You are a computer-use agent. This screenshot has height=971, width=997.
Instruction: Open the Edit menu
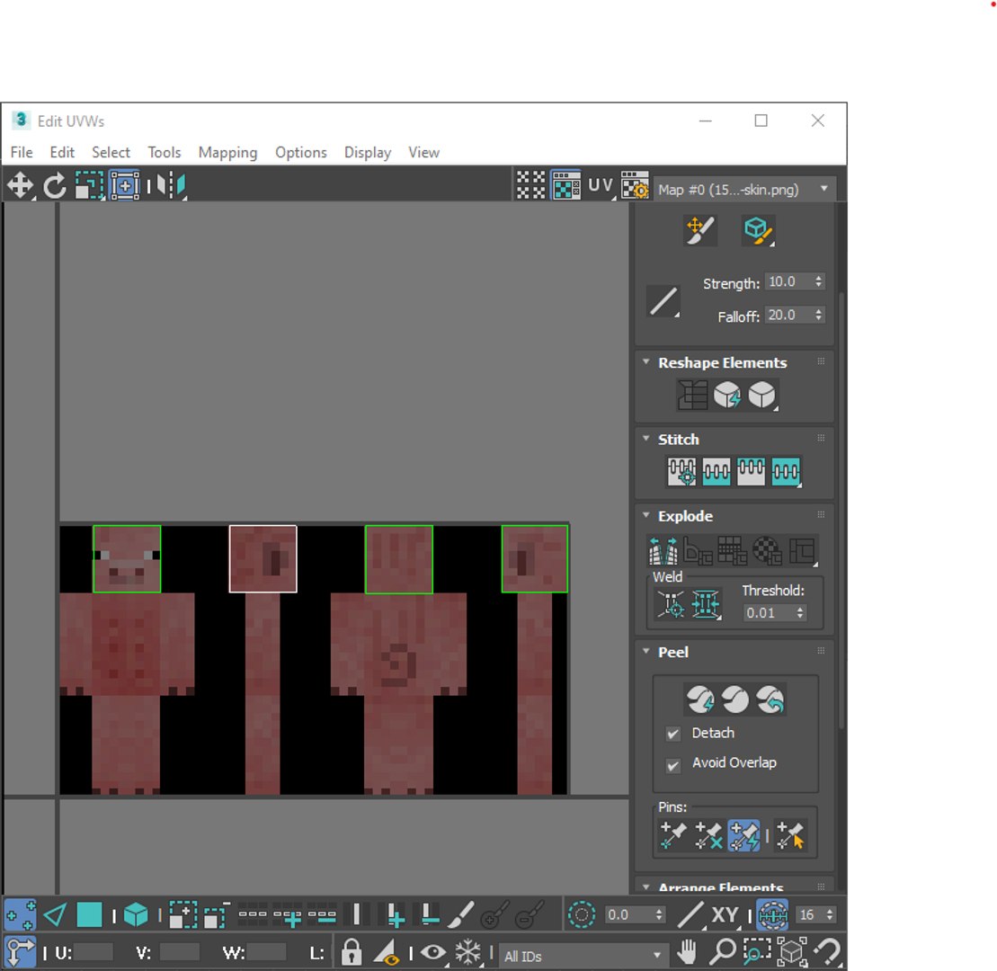tap(62, 153)
